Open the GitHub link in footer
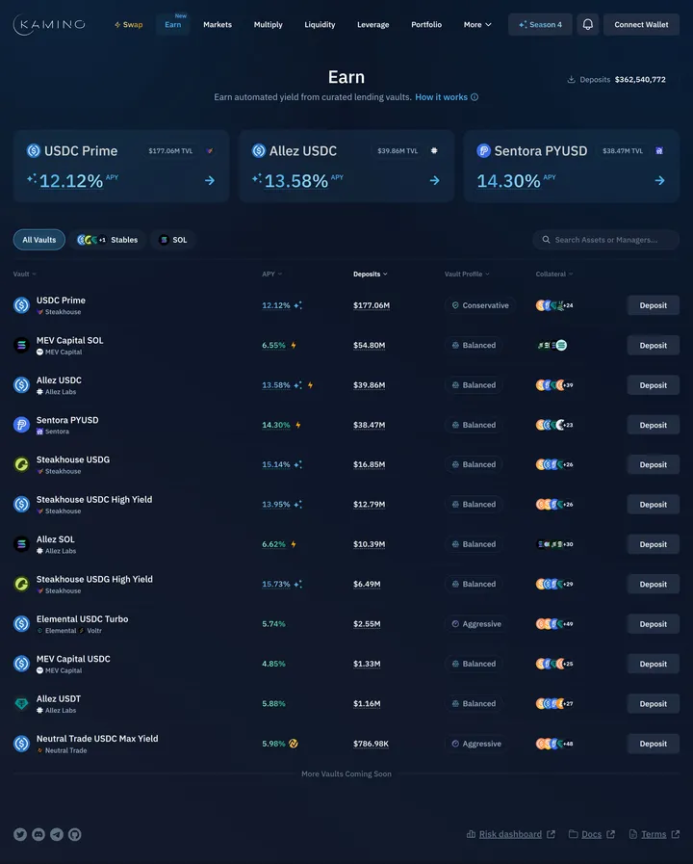693x864 pixels. (75, 834)
